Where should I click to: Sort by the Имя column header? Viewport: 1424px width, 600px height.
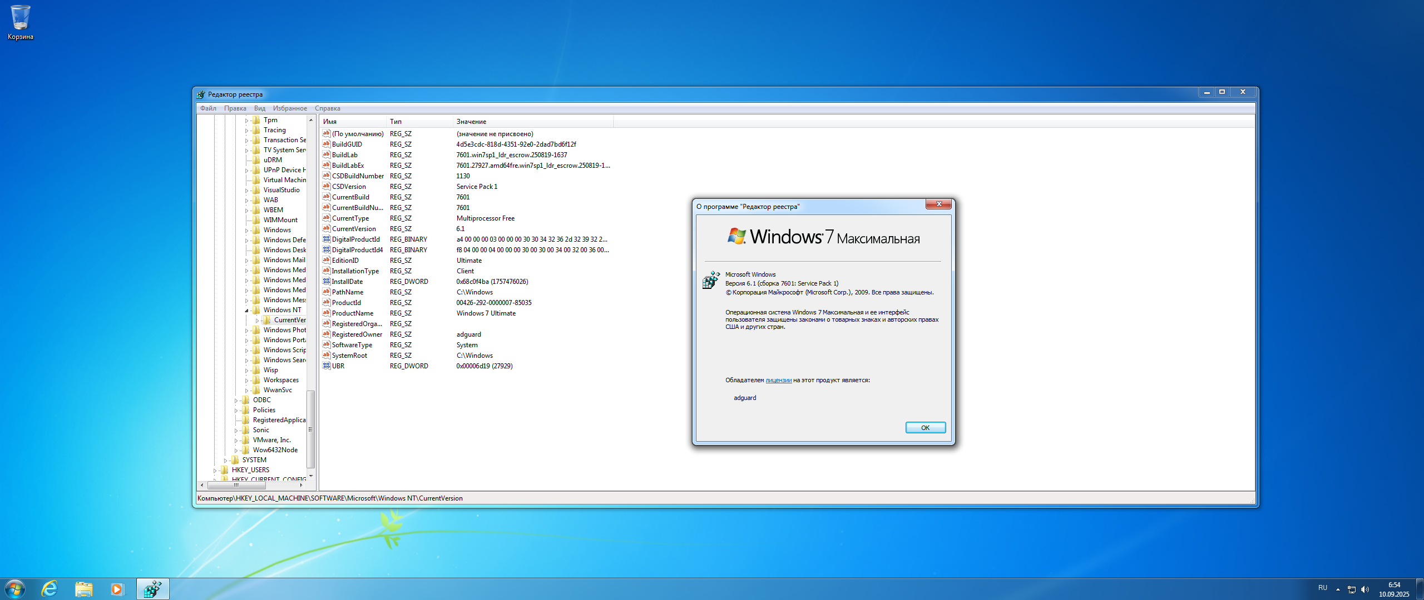coord(353,121)
